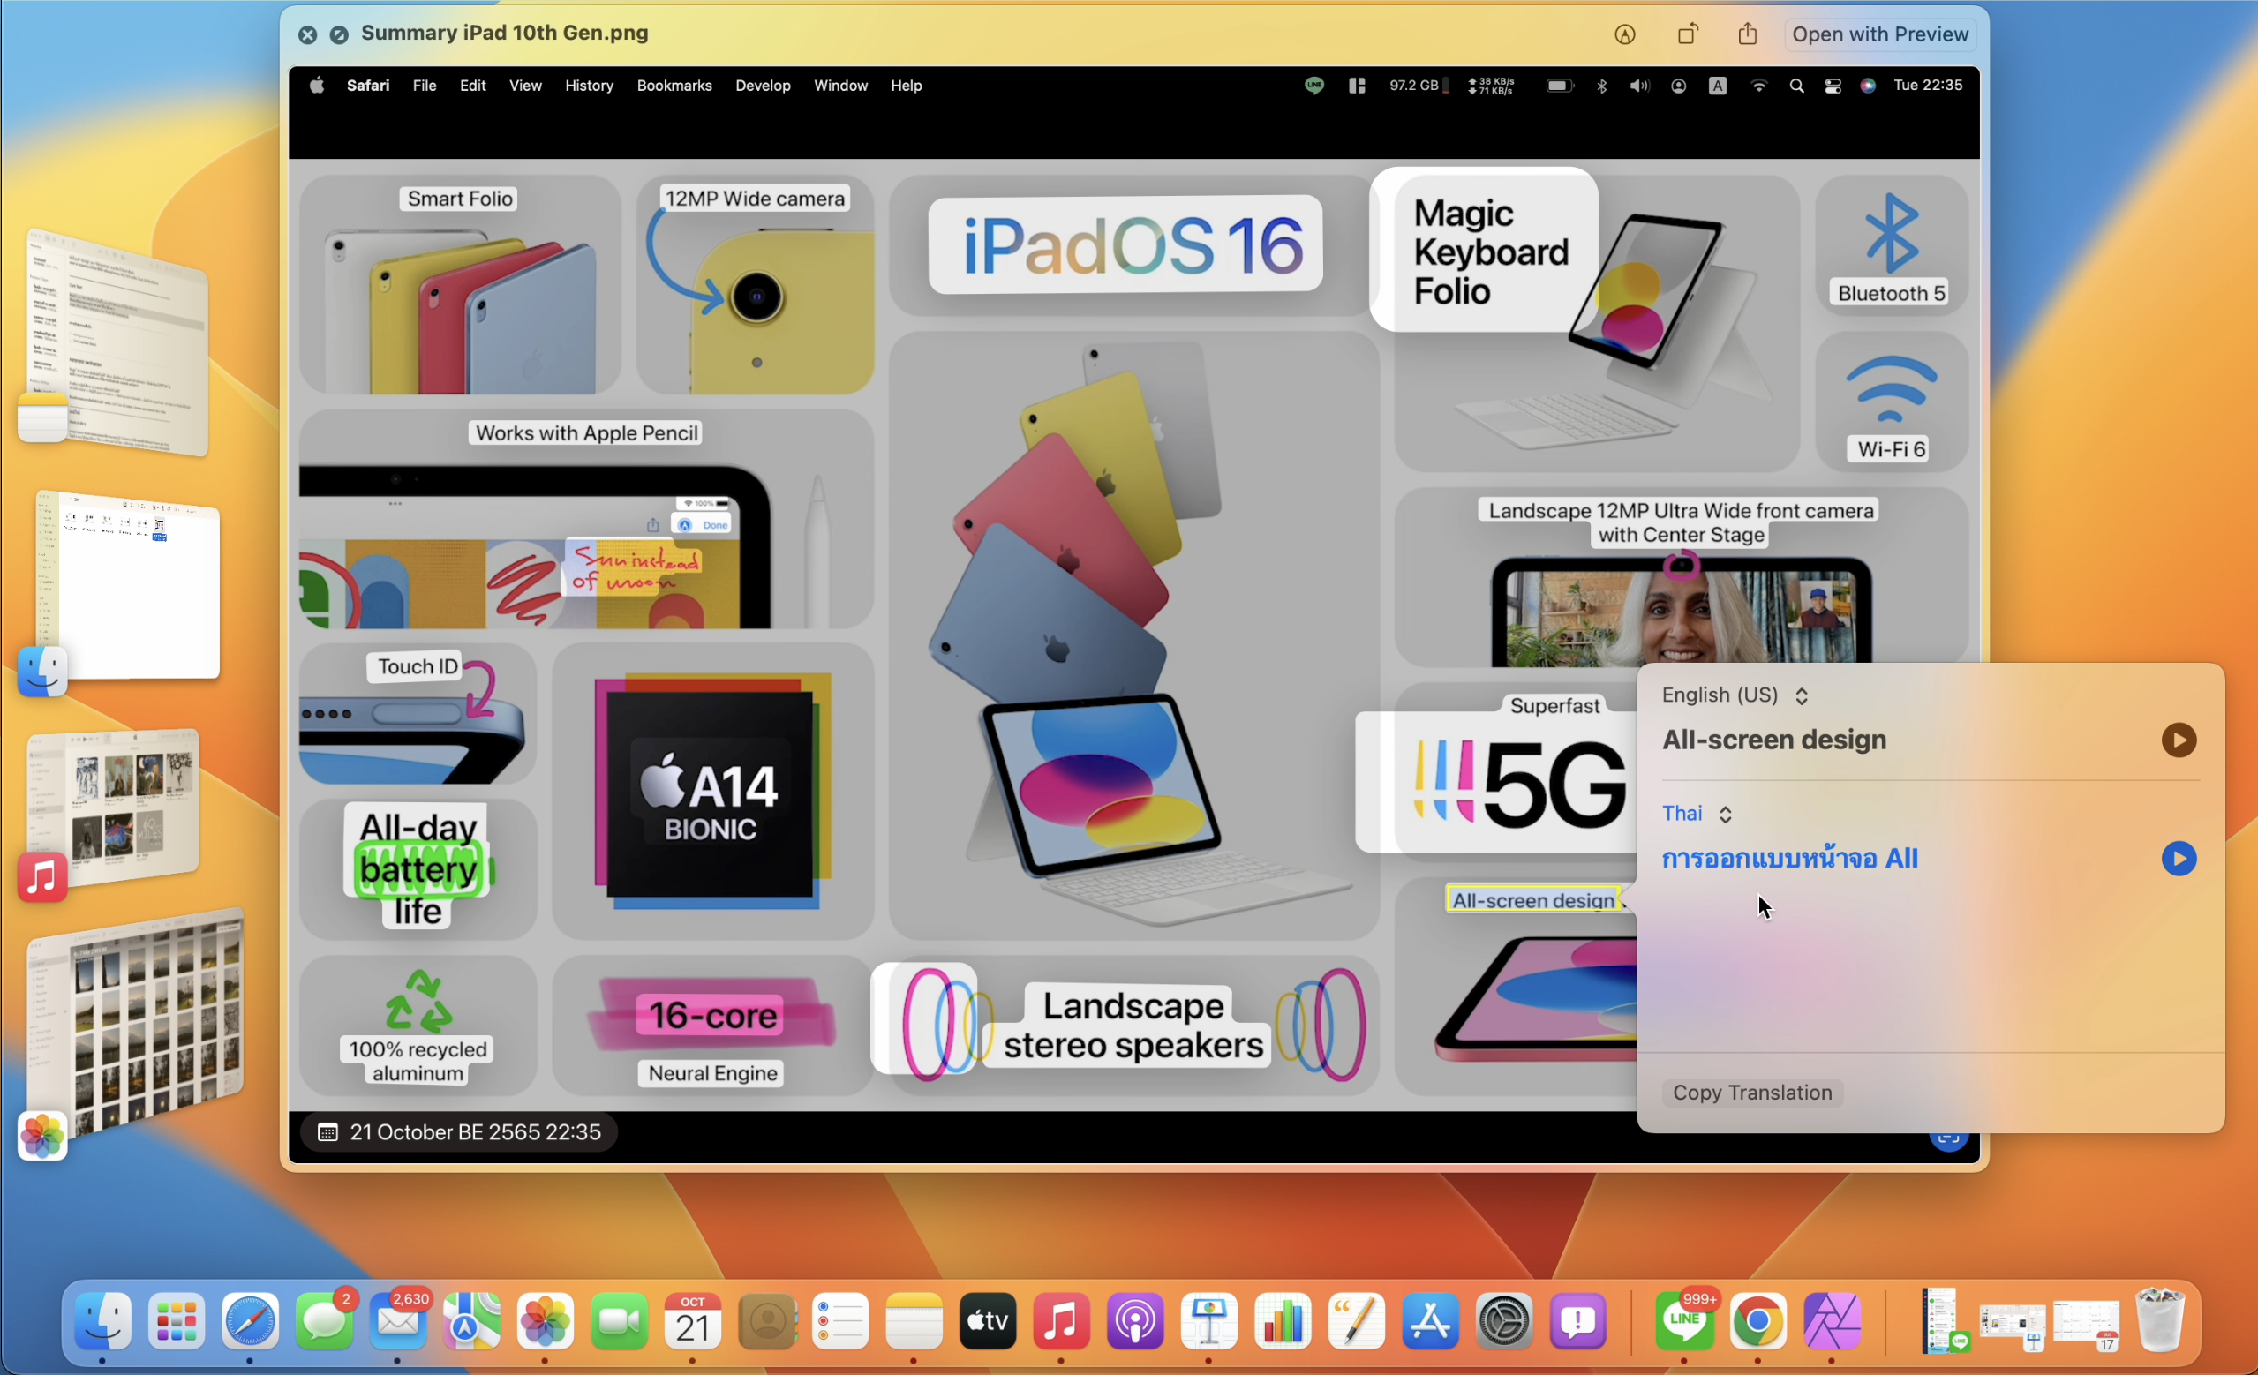Open Freeform-style Pages pencil app in Dock
This screenshot has width=2258, height=1375.
tap(1356, 1321)
